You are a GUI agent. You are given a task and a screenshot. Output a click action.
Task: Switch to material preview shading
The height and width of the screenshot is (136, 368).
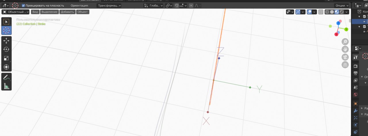tap(337, 12)
